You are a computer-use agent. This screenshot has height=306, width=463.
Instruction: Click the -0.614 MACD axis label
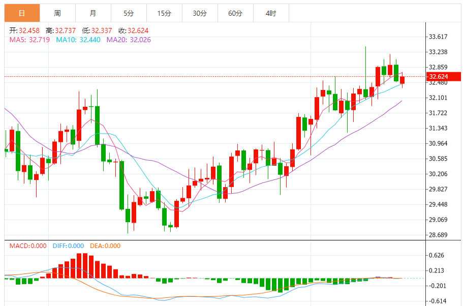[437, 301]
